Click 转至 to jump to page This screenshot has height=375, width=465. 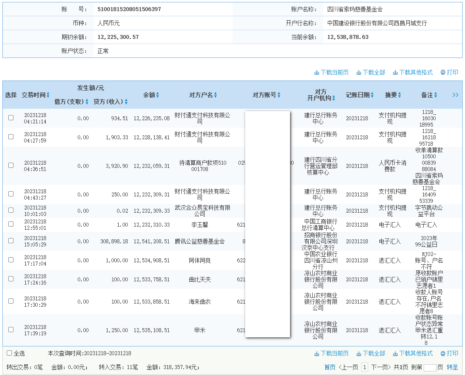[452, 367]
